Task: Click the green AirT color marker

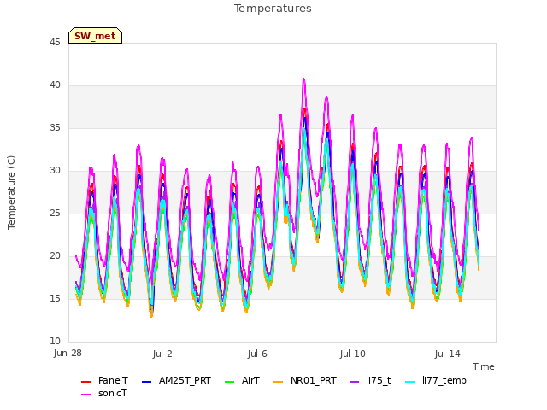Action: click(x=230, y=382)
